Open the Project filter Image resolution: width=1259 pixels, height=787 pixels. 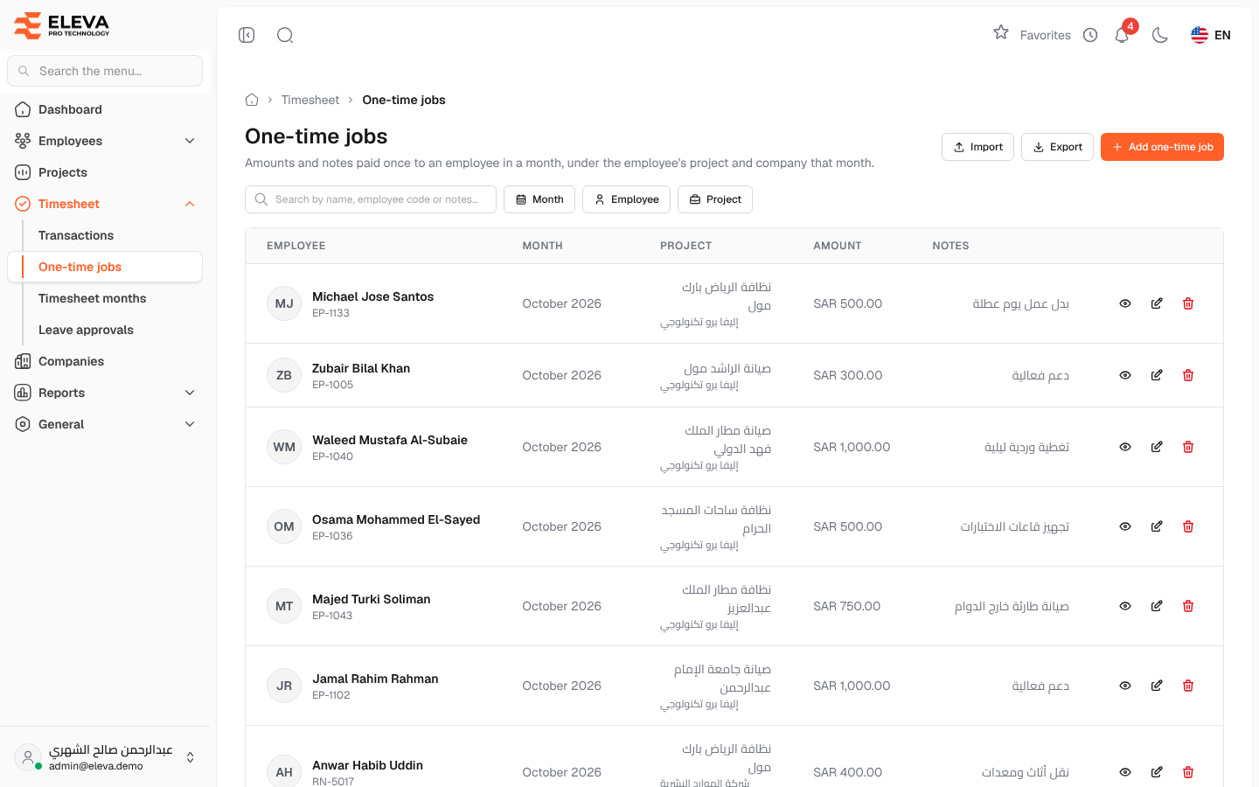[715, 199]
